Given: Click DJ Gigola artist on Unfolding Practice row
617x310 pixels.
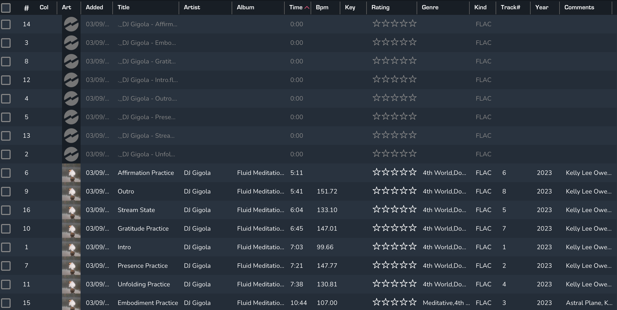Looking at the screenshot, I should pyautogui.click(x=197, y=284).
